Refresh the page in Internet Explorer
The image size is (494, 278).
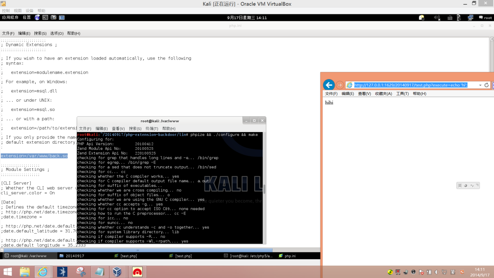(x=486, y=85)
